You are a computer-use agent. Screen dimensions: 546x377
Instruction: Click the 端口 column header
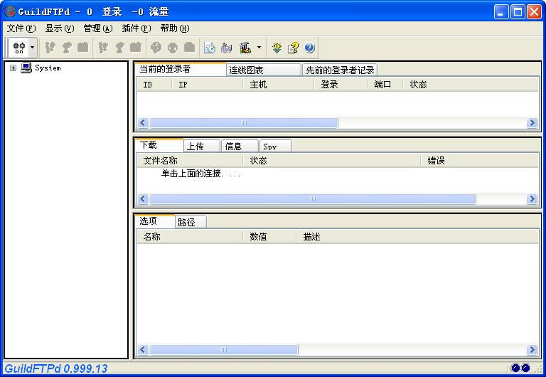(x=385, y=85)
